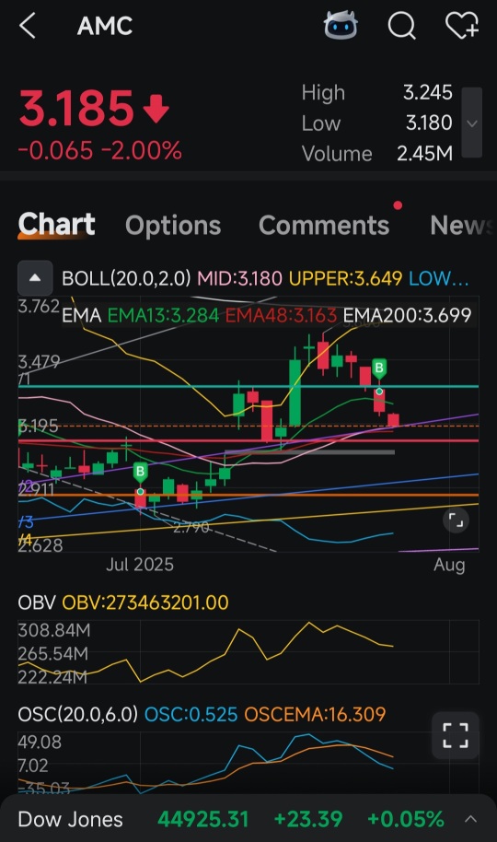Switch to the Options tab
This screenshot has width=497, height=842.
(x=173, y=226)
